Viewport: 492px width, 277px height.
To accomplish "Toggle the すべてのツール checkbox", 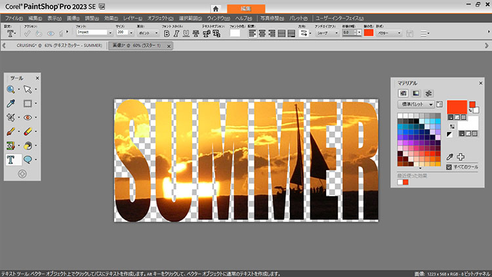I will (x=449, y=167).
